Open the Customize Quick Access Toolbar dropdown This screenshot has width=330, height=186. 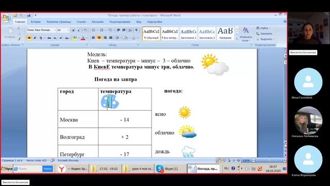[x=36, y=15]
